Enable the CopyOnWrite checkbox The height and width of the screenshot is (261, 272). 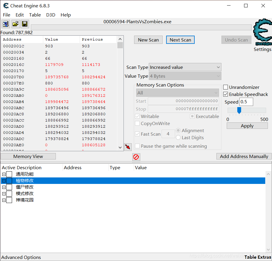(137, 123)
